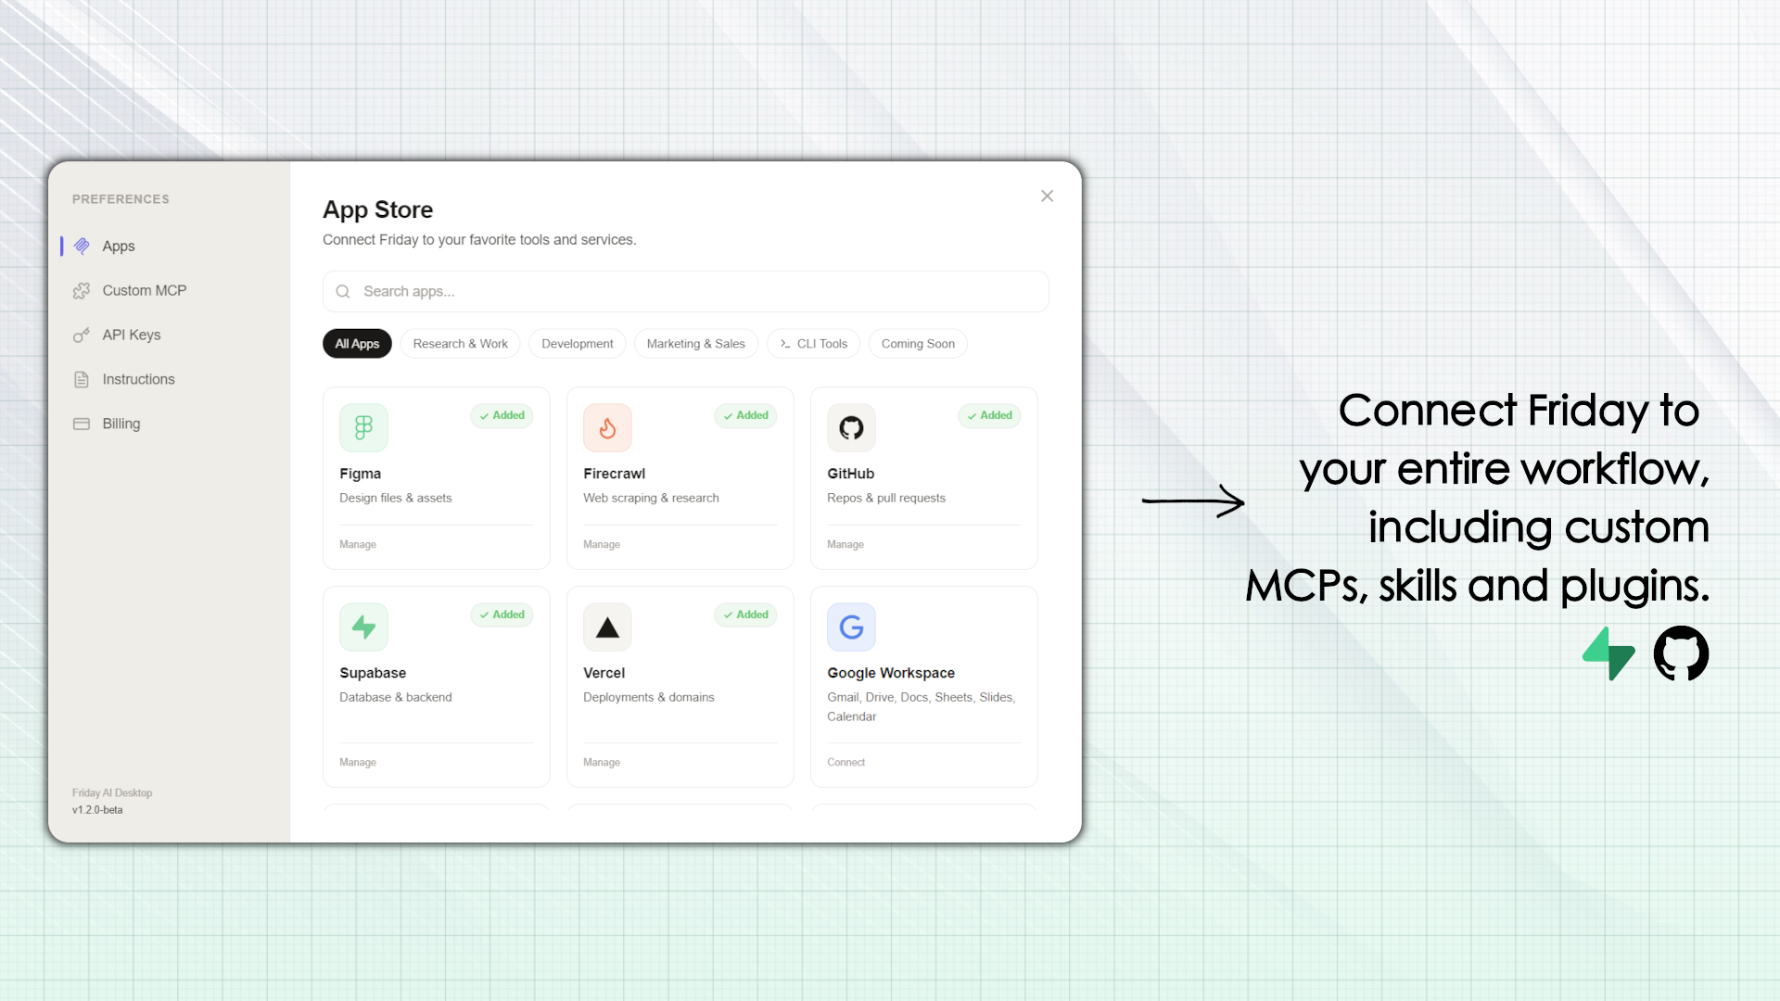
Task: Click the Friday AI Desktop label
Action: point(112,793)
